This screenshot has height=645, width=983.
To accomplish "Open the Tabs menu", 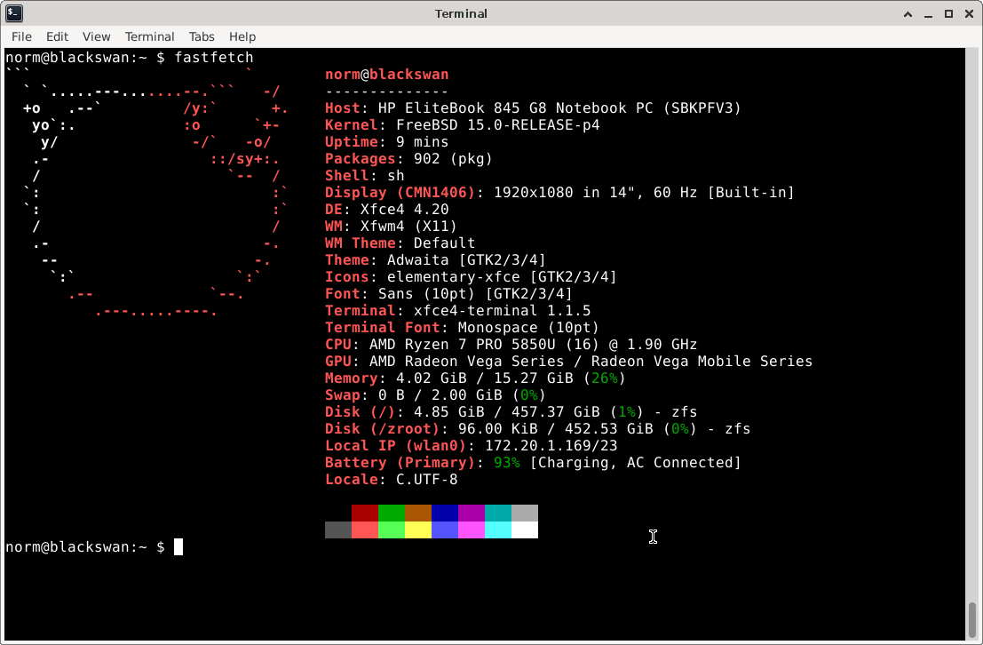I will tap(202, 36).
